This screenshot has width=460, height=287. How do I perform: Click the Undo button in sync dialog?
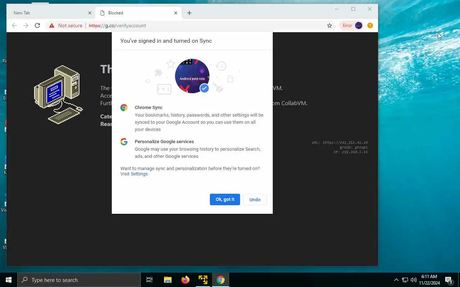coord(255,199)
